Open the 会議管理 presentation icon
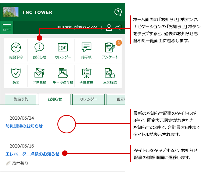The width and height of the screenshot is (204, 180). coord(86,73)
